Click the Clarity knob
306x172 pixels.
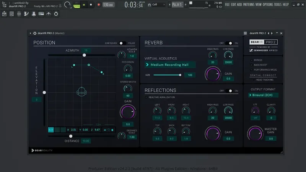[271, 111]
